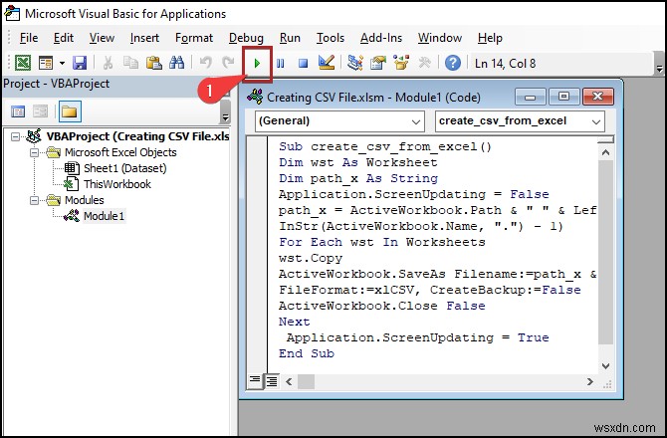Click the Copy icon in toolbar
The image size is (667, 438).
130,63
